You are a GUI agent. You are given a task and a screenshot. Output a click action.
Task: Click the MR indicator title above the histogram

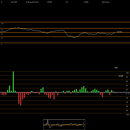pyautogui.click(x=116, y=68)
